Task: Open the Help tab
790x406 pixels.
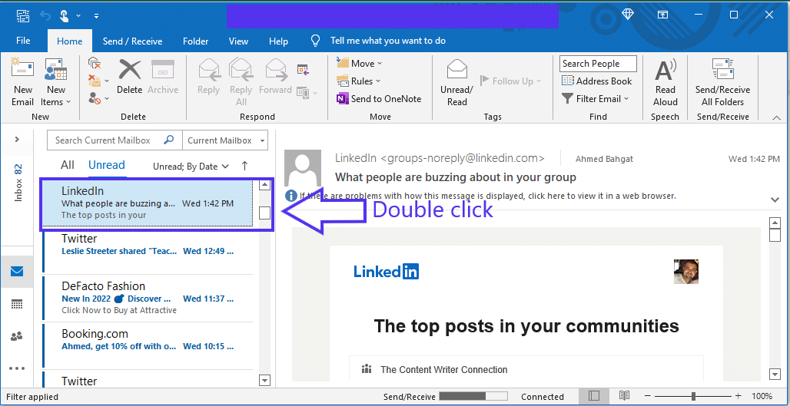Action: (278, 41)
